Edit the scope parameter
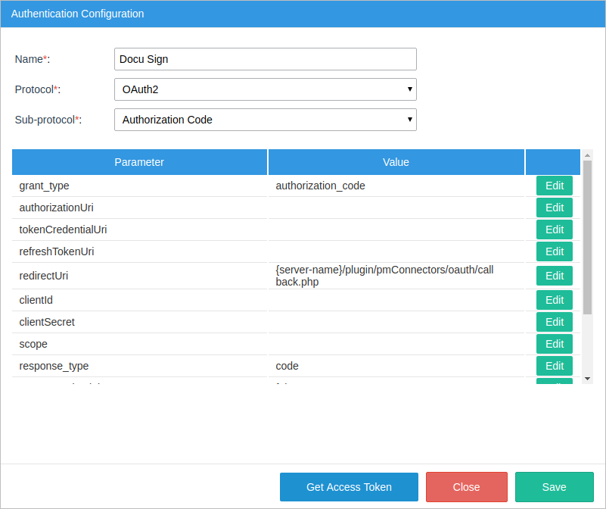Viewport: 606px width, 509px height. [x=554, y=344]
